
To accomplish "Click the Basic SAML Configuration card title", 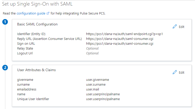I will coord(37,24).
